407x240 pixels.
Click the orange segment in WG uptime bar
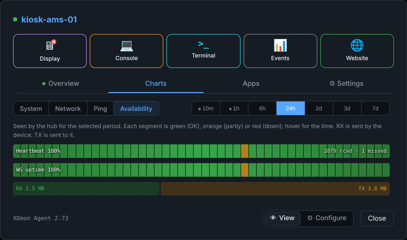245,170
